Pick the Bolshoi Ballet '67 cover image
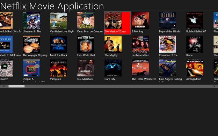The height and width of the screenshot is (136, 218). 195,20
